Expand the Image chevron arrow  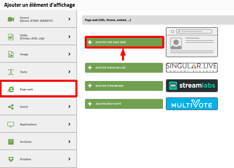(x=69, y=54)
